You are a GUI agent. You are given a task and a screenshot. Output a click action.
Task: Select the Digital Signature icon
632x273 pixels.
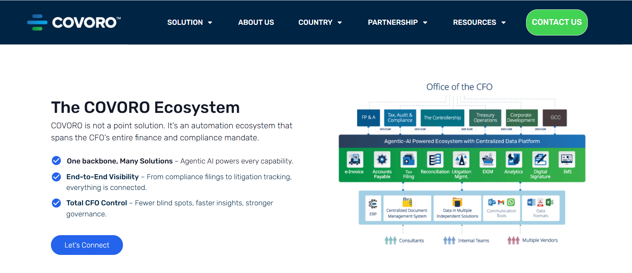[x=540, y=159]
